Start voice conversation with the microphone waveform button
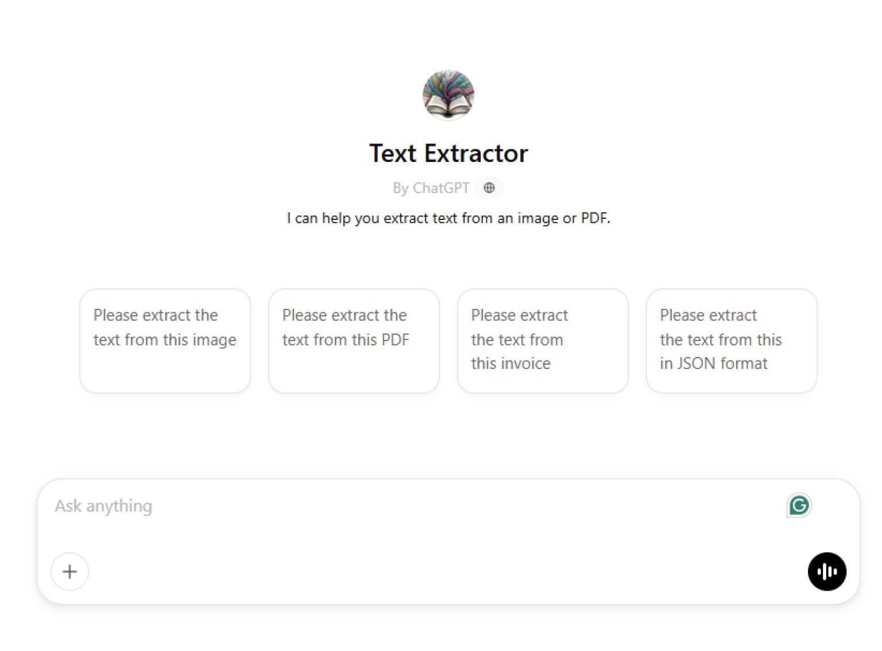 click(827, 571)
